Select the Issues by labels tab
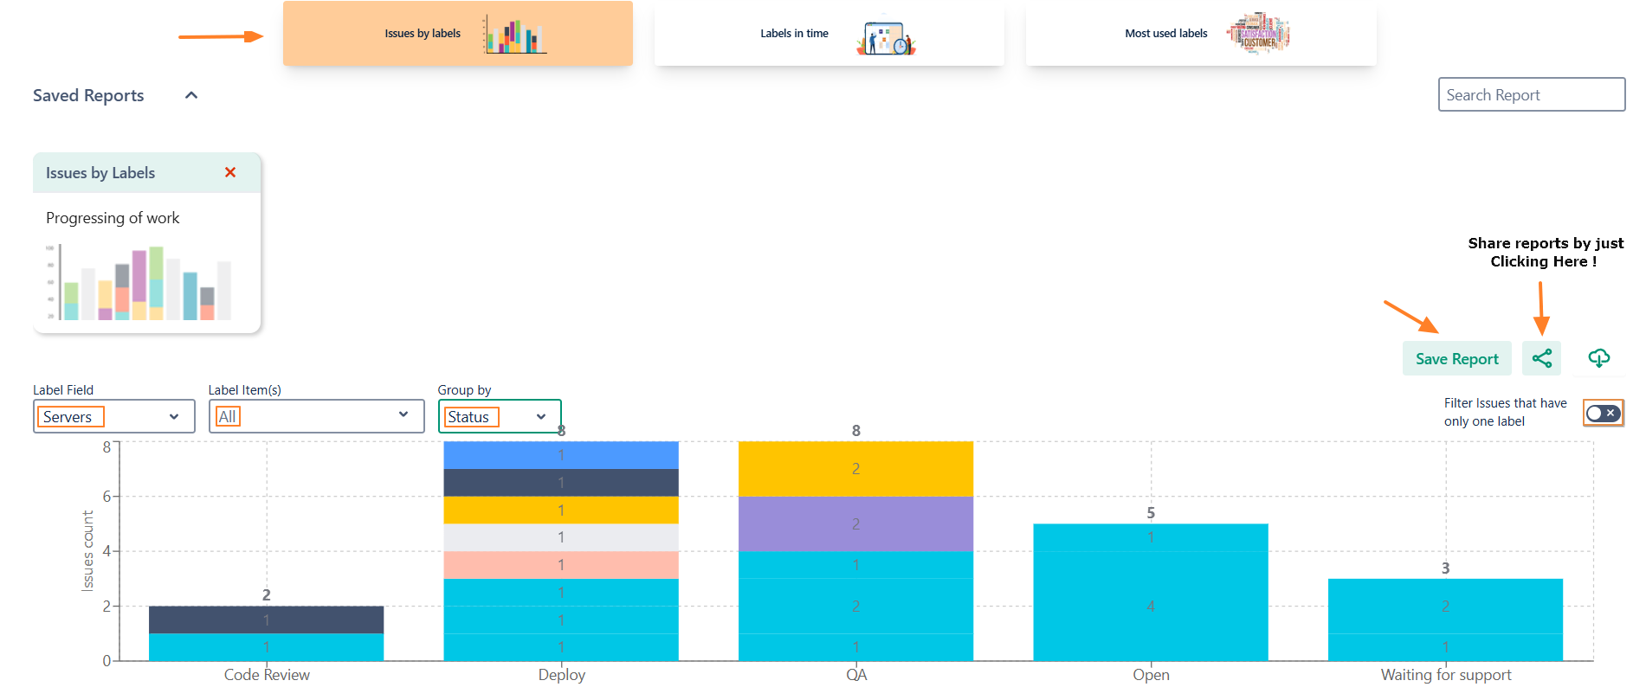The width and height of the screenshot is (1646, 687). [x=457, y=34]
